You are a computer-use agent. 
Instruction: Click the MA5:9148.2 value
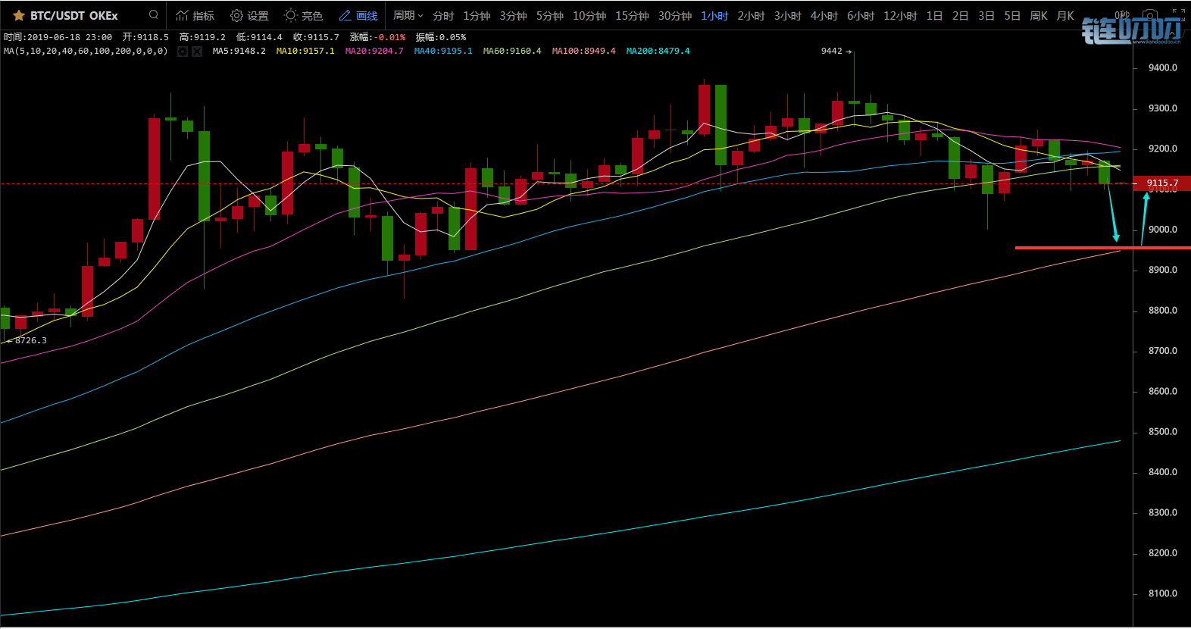pyautogui.click(x=239, y=51)
